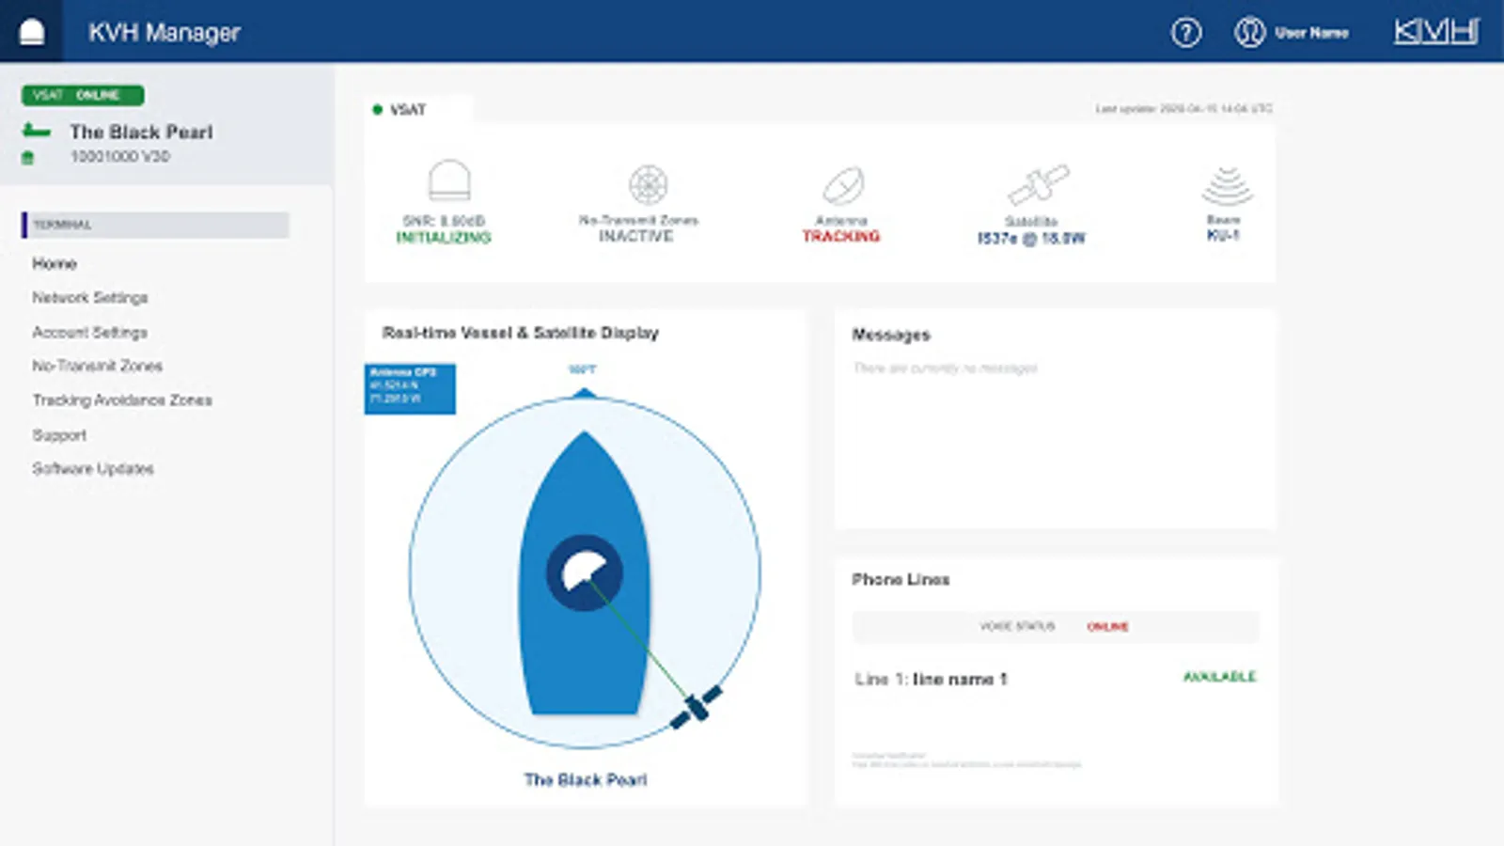Click the no messages notice text
This screenshot has width=1504, height=846.
pos(946,368)
